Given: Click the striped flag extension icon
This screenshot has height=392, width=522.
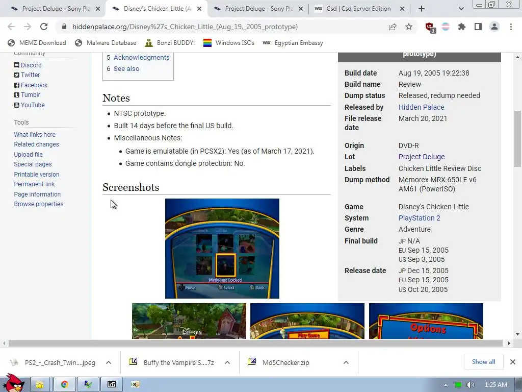Looking at the screenshot, I should tap(446, 27).
